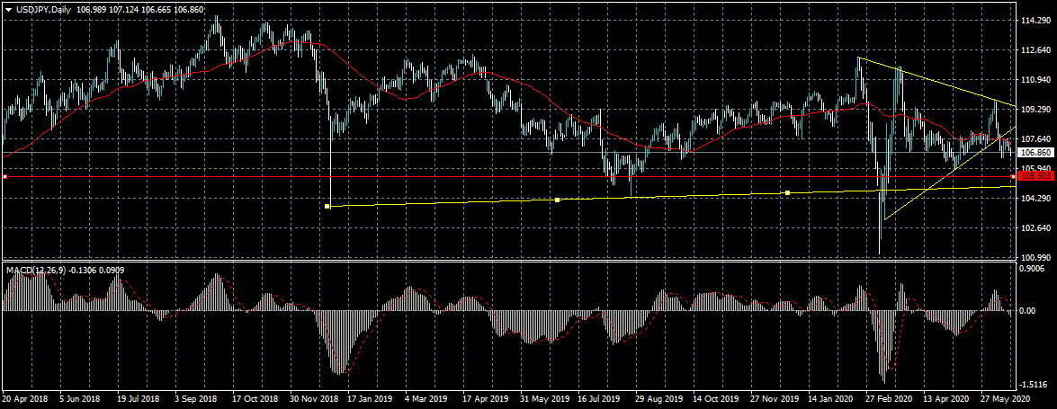
Task: Select the leftmost yellow trendline anchor square
Action: [327, 206]
